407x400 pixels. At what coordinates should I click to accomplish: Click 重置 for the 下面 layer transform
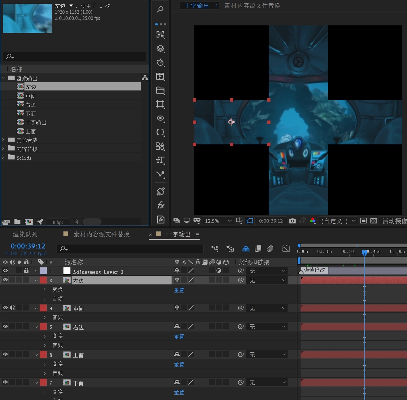click(179, 392)
